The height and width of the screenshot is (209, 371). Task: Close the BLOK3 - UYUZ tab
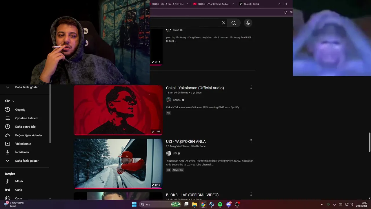click(x=233, y=4)
